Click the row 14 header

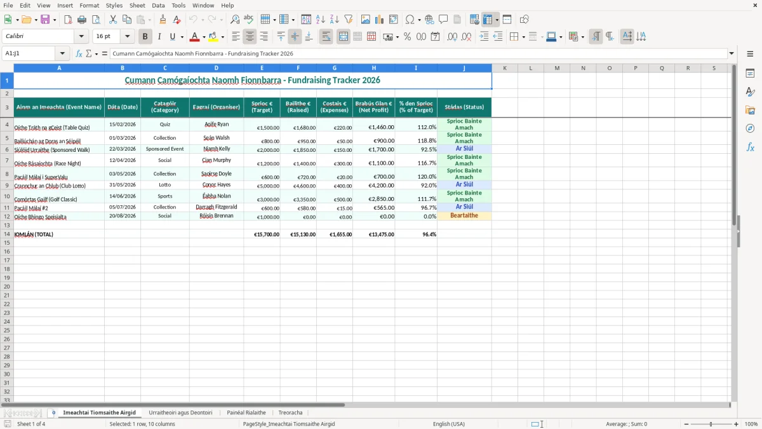(7, 234)
